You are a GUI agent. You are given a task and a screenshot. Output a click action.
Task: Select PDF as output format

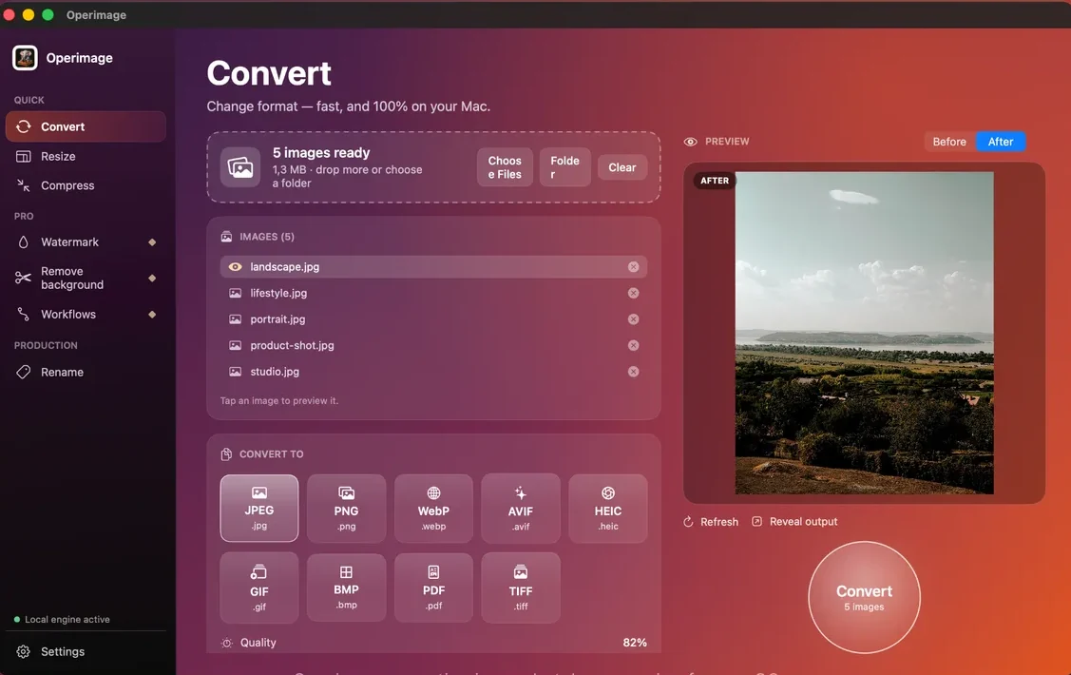coord(433,588)
